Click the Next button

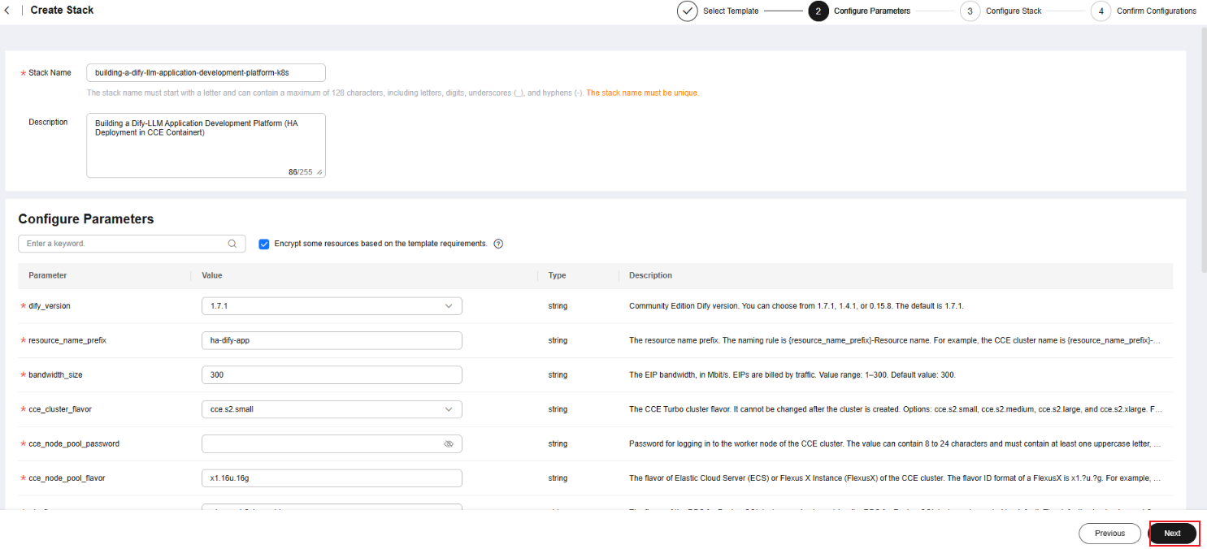[1172, 534]
